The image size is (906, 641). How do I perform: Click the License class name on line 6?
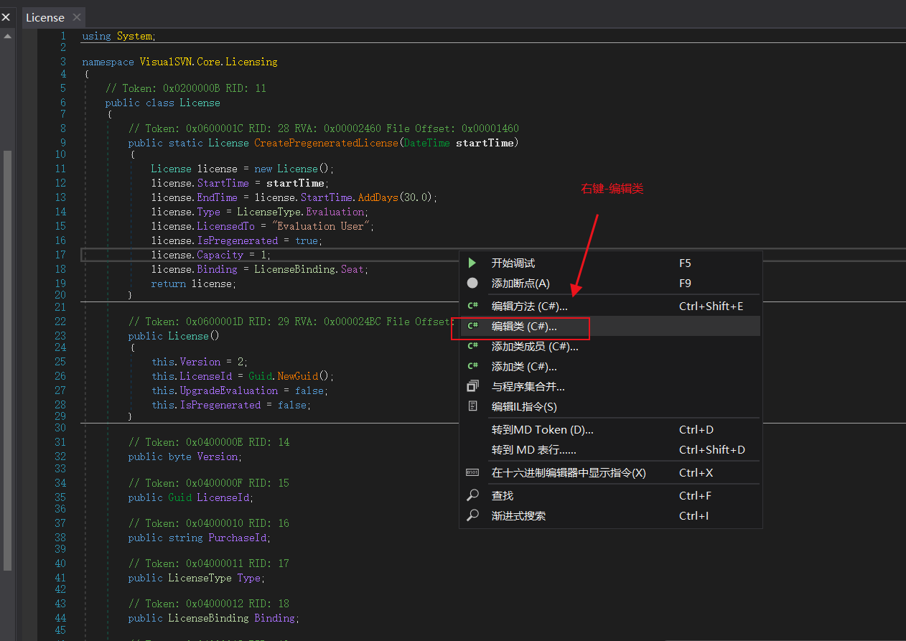point(200,103)
